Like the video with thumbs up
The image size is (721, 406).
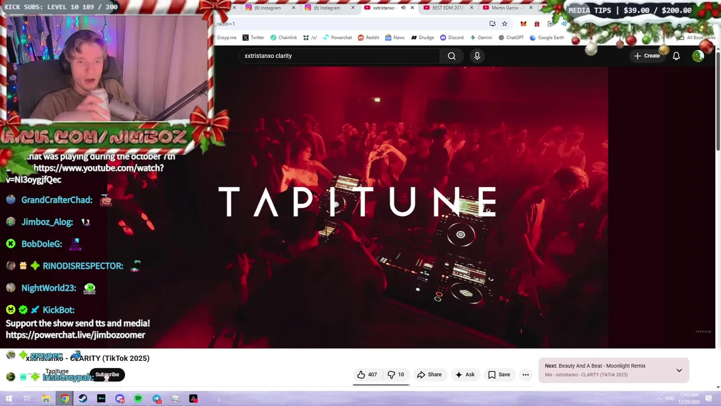pyautogui.click(x=367, y=374)
